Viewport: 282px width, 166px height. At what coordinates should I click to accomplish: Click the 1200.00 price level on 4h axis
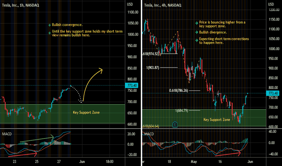pos(274,10)
